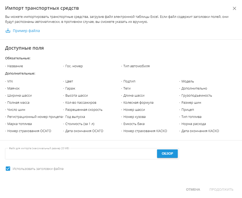242x198 pixels.
Task: Open the Пример файла link
Action: coord(26,31)
